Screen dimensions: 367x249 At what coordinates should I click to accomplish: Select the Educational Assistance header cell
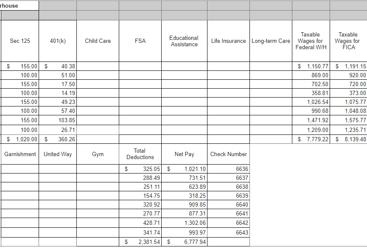point(184,41)
